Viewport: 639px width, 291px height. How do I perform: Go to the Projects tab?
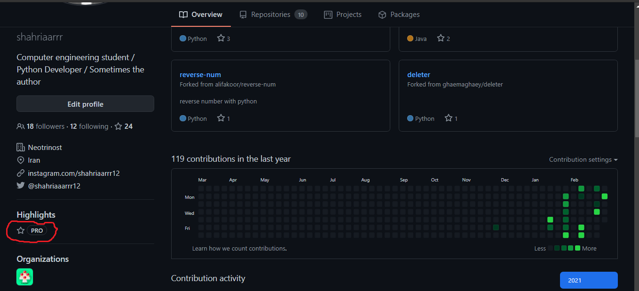[x=343, y=15]
